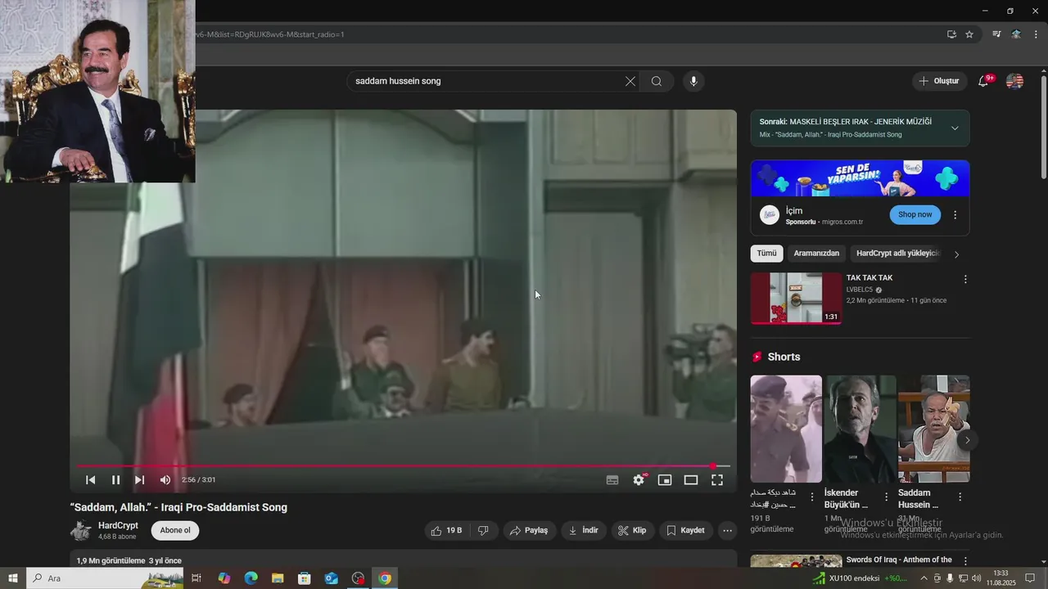Launch Microsoft Edge from taskbar
This screenshot has width=1048, height=589.
point(251,578)
